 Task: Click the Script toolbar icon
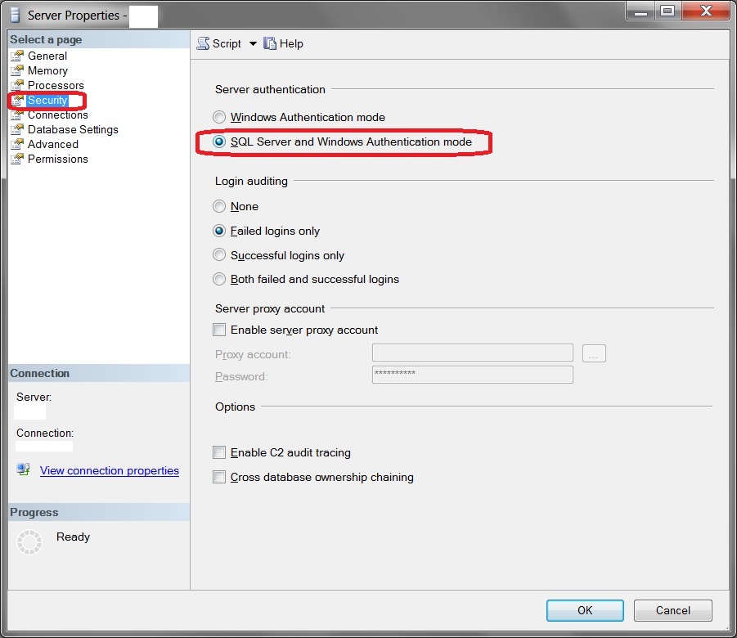(204, 44)
